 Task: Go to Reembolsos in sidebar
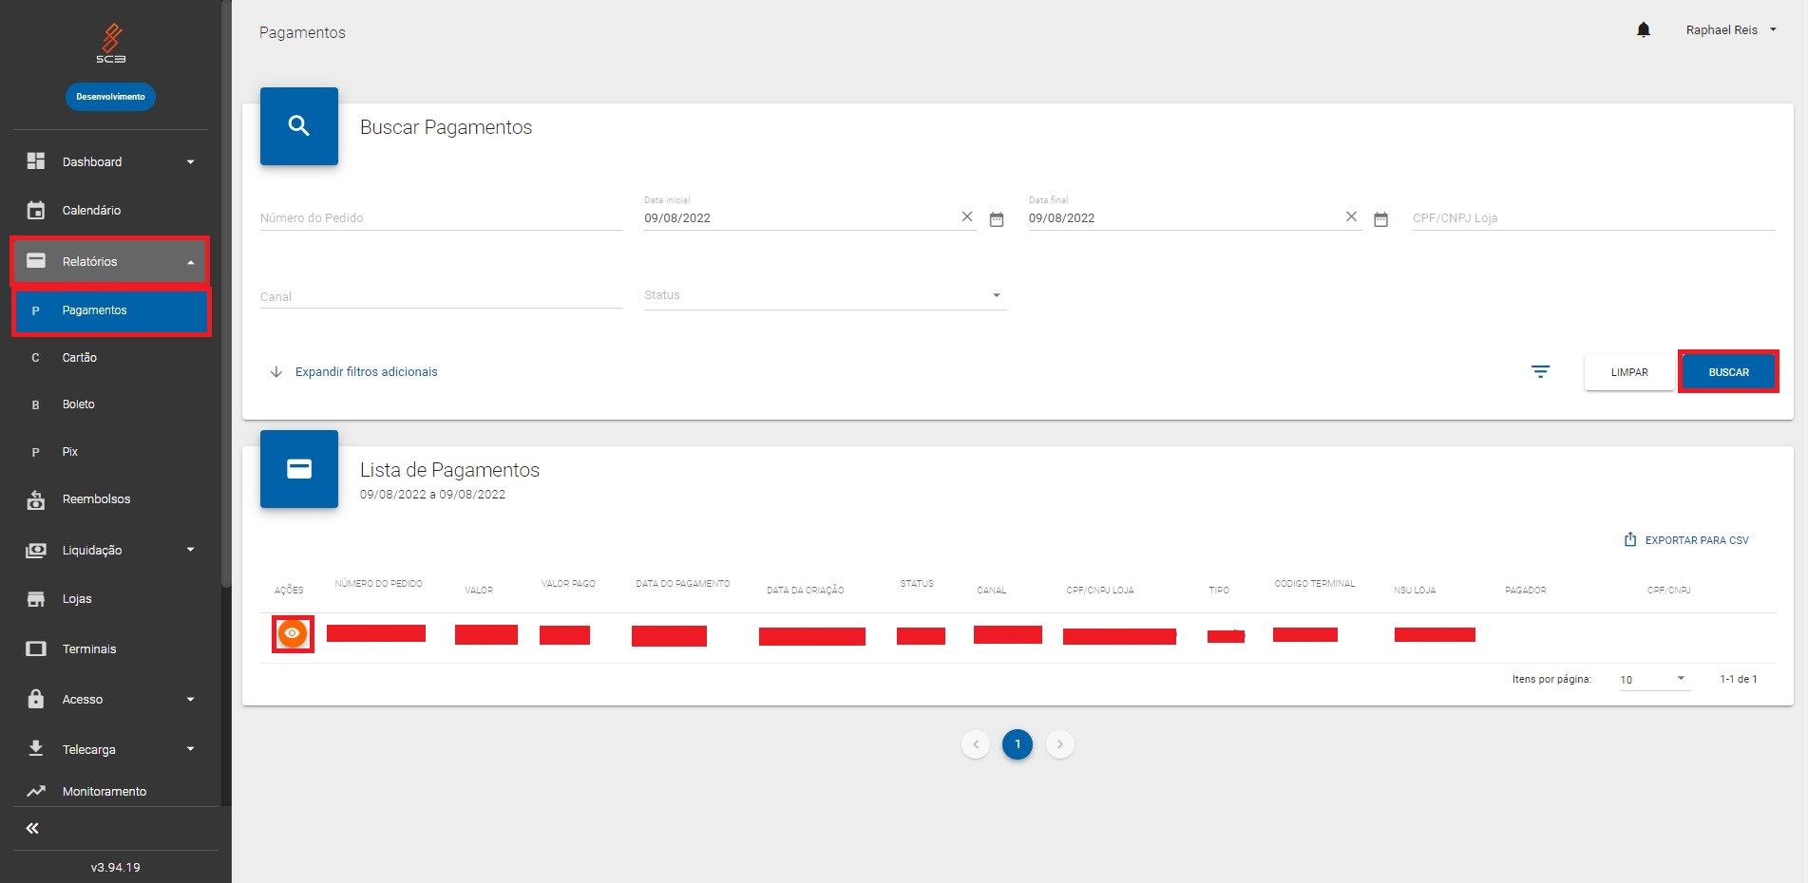[96, 499]
